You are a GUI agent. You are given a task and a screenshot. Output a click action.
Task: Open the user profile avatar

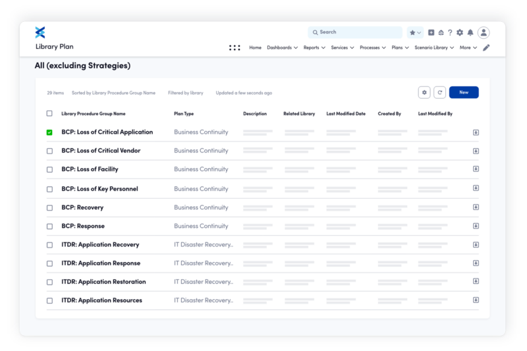click(484, 32)
